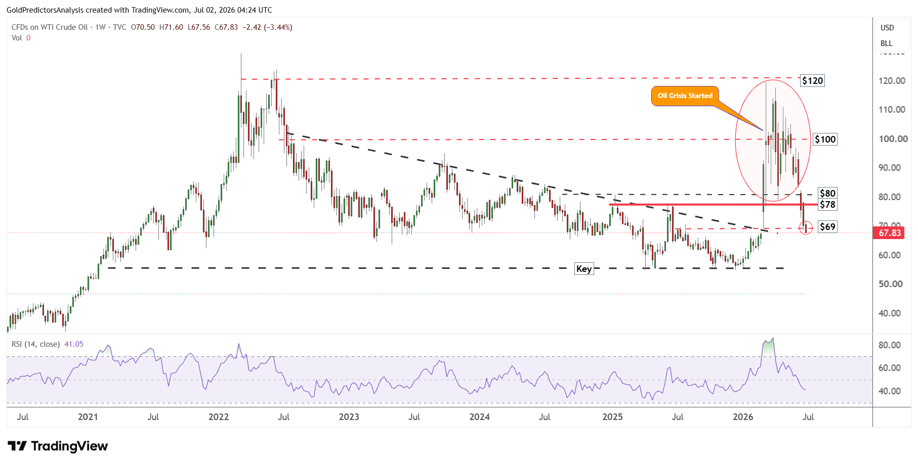918x465 pixels.
Task: Click the 110.00 price axis value
Action: (892, 110)
